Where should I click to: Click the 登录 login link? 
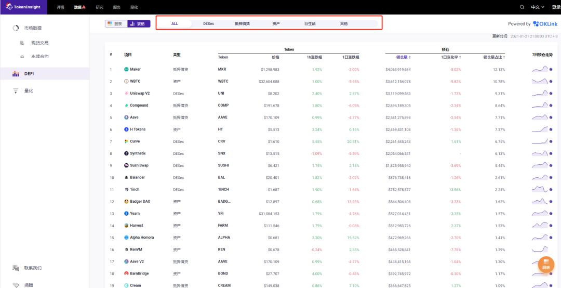pyautogui.click(x=556, y=7)
